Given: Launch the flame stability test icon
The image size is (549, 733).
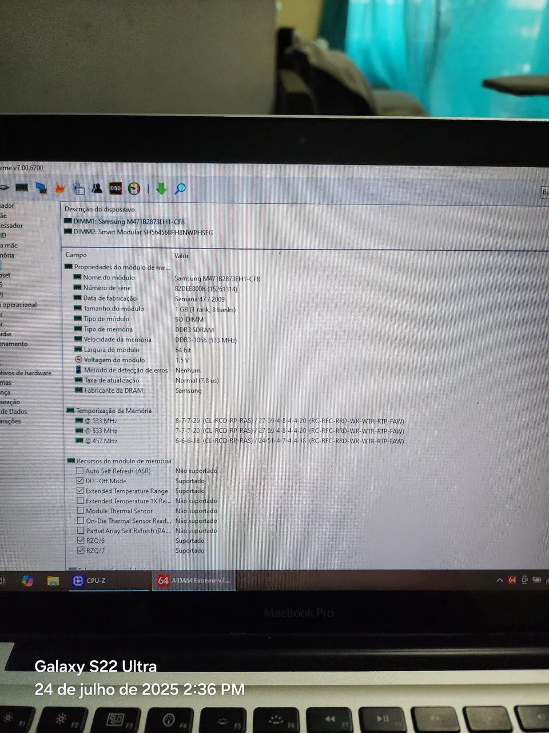Looking at the screenshot, I should point(59,188).
